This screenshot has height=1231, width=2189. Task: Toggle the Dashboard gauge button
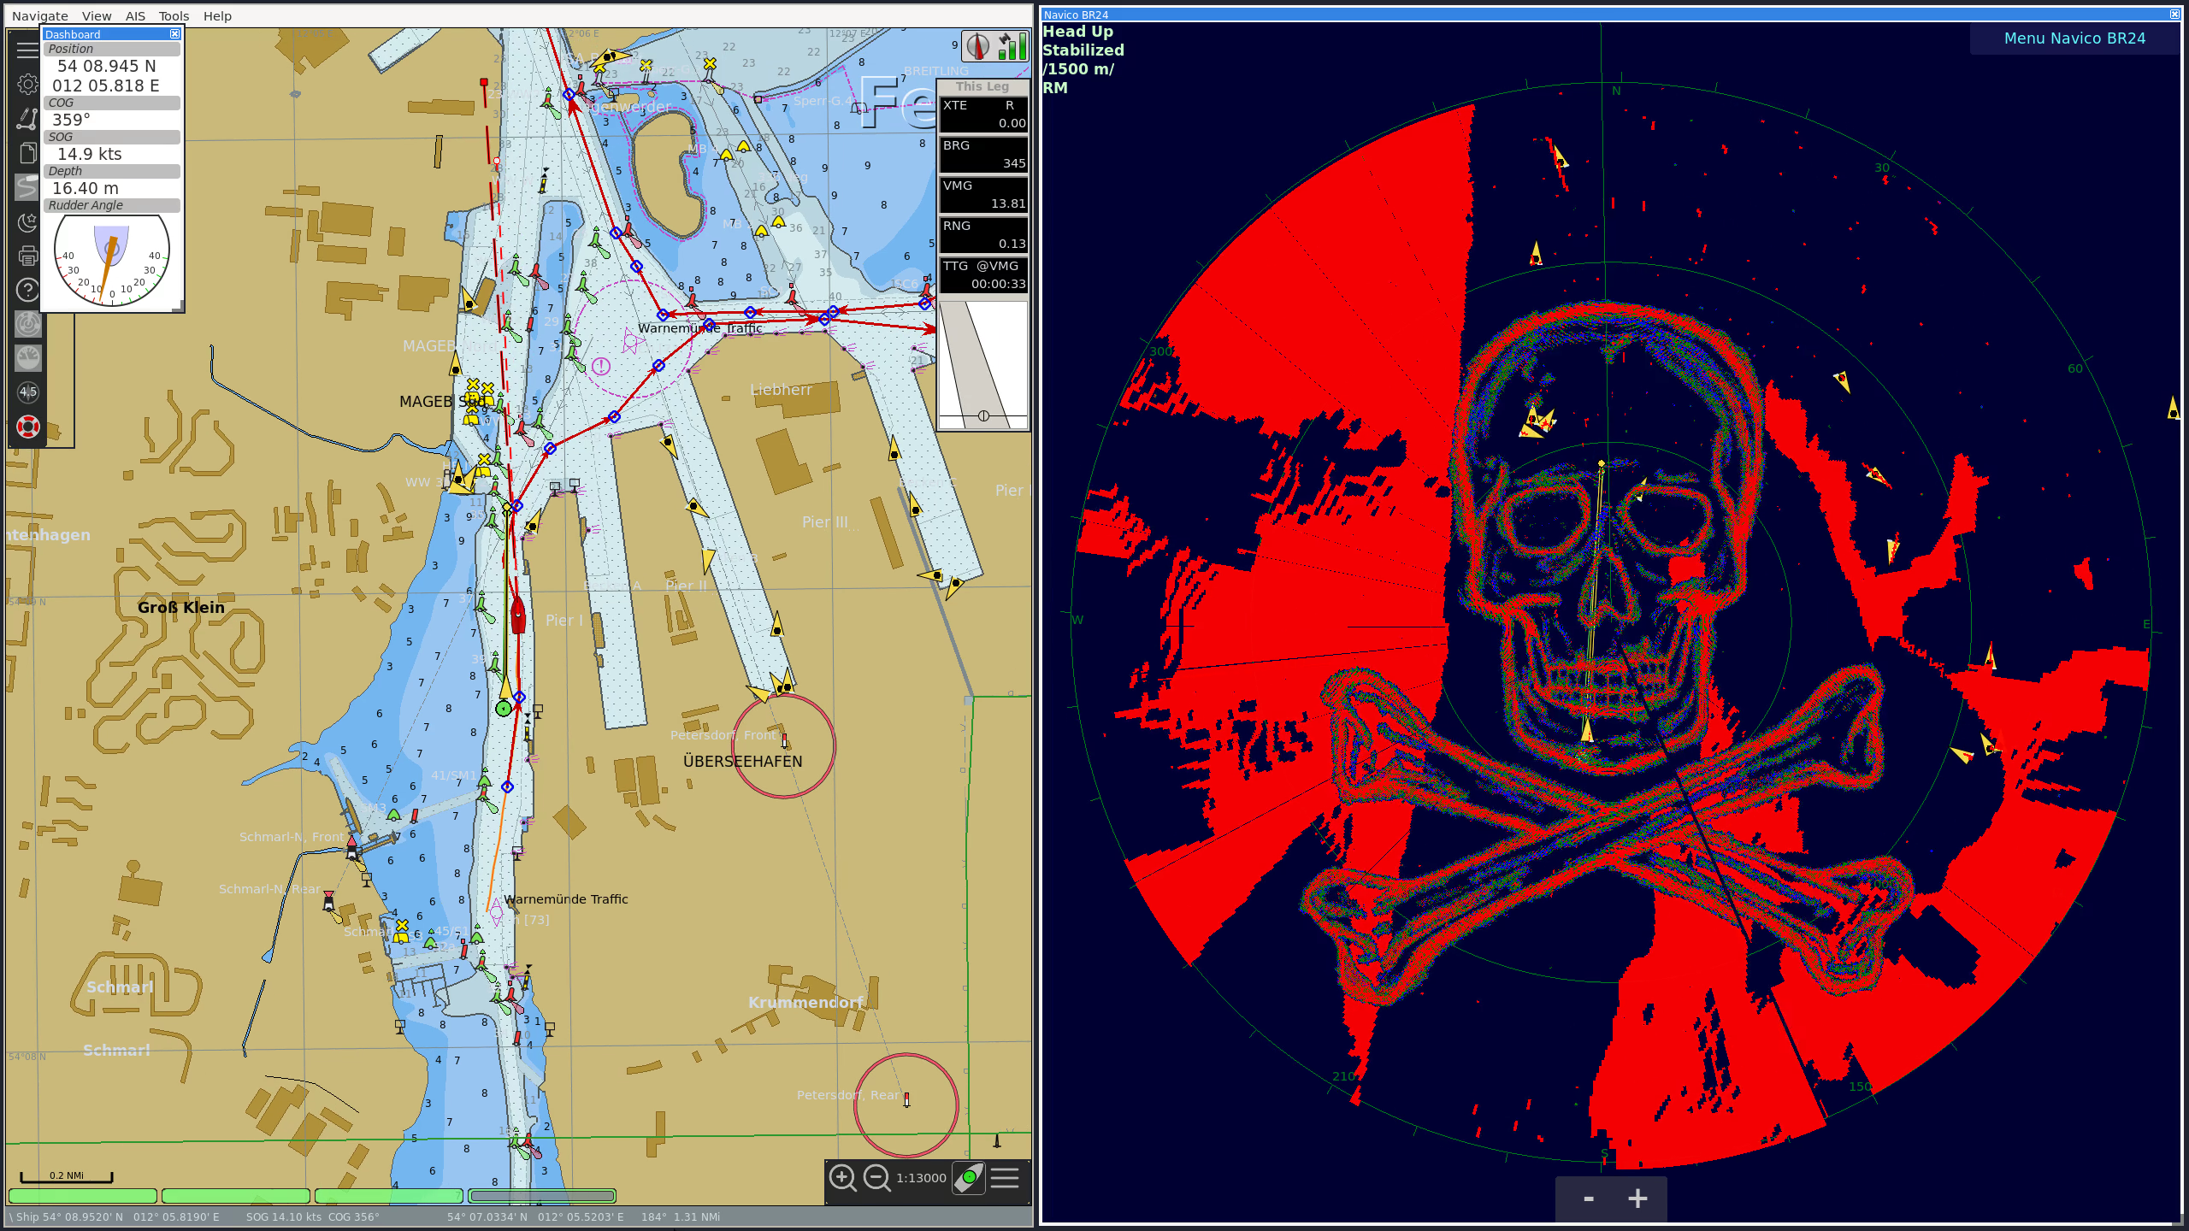(x=27, y=358)
